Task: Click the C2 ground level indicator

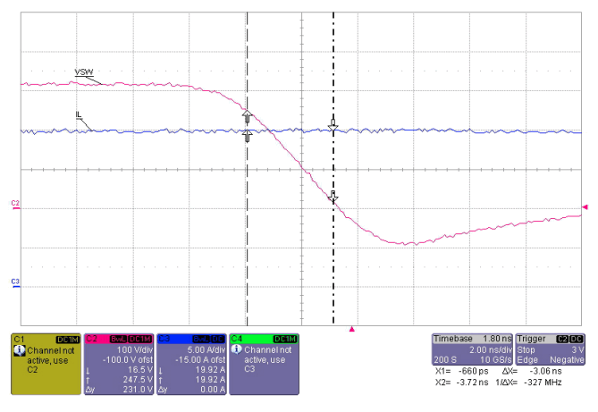Action: tap(15, 205)
